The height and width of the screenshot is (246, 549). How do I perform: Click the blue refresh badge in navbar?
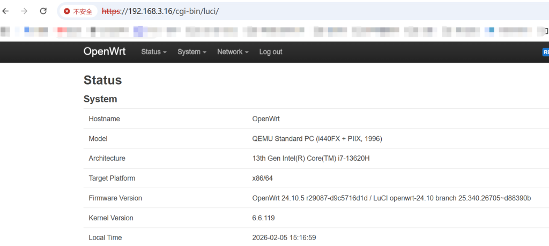click(546, 52)
